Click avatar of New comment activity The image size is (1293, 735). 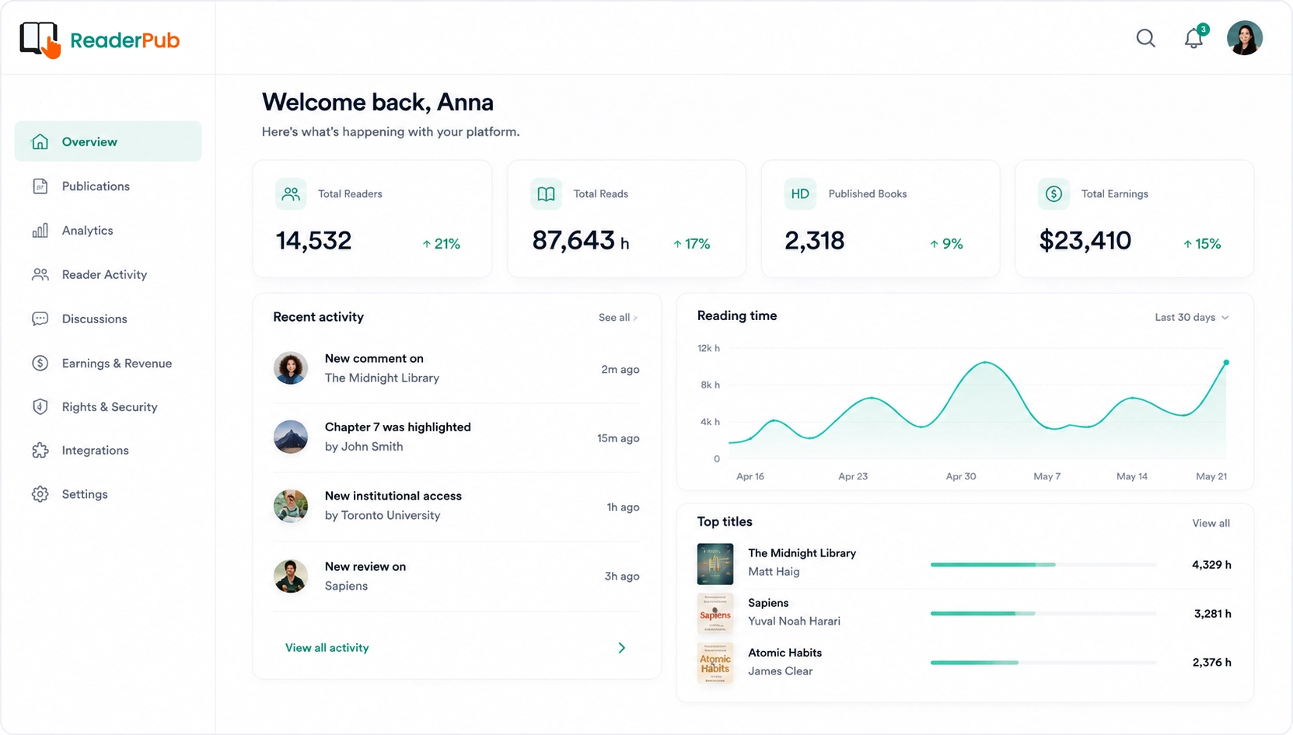pyautogui.click(x=291, y=368)
